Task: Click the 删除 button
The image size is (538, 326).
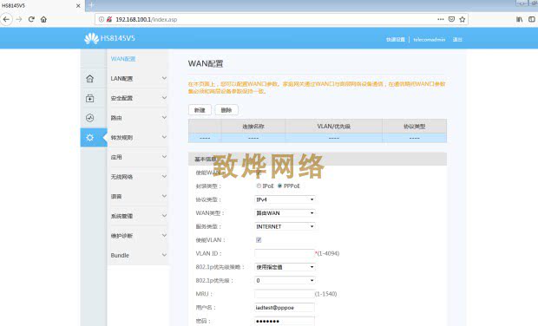Action: pos(226,110)
